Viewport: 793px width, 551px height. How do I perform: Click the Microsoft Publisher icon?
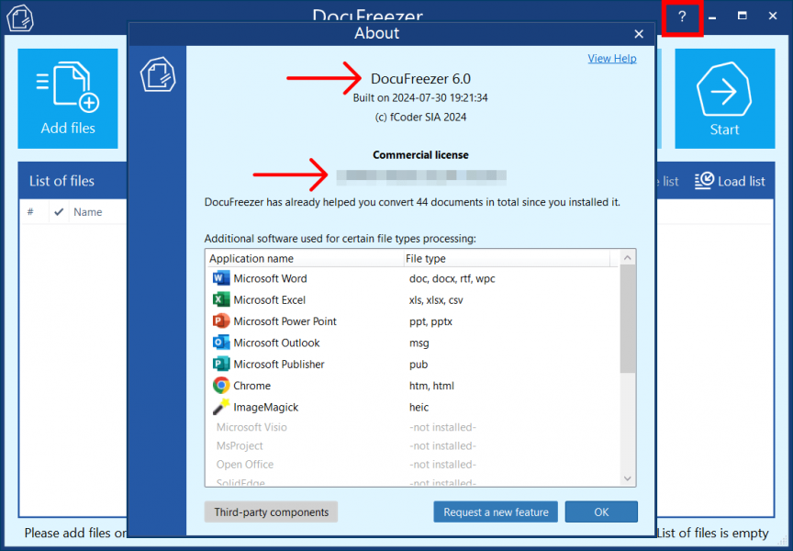click(222, 364)
